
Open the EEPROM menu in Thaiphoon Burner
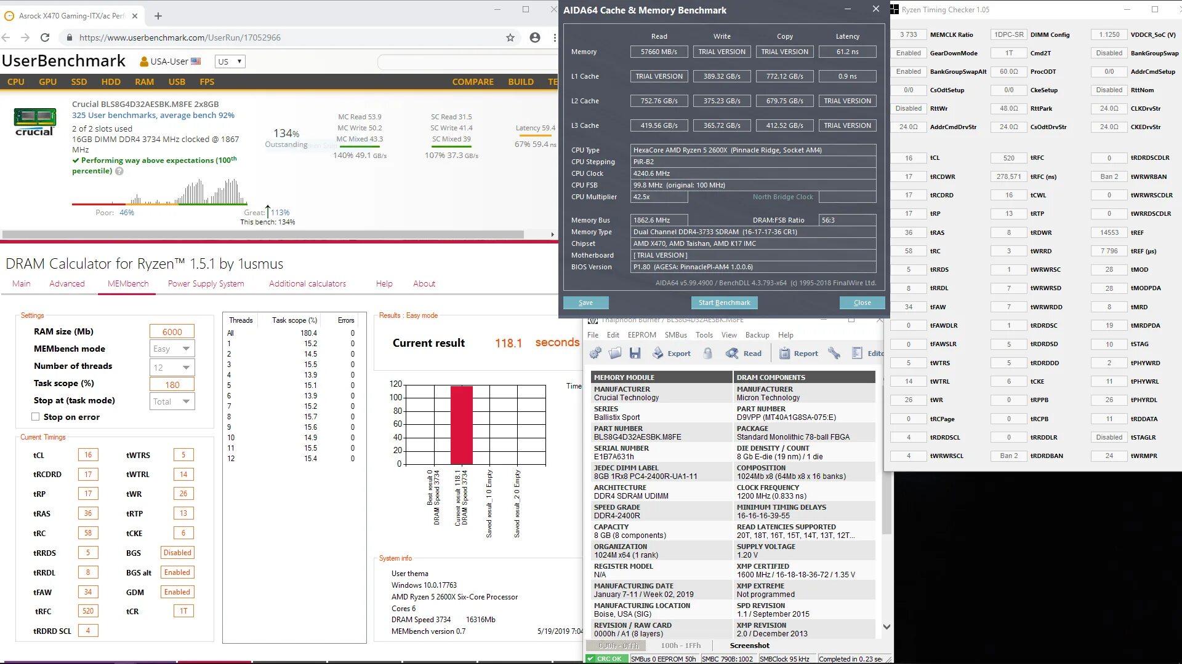(x=641, y=335)
